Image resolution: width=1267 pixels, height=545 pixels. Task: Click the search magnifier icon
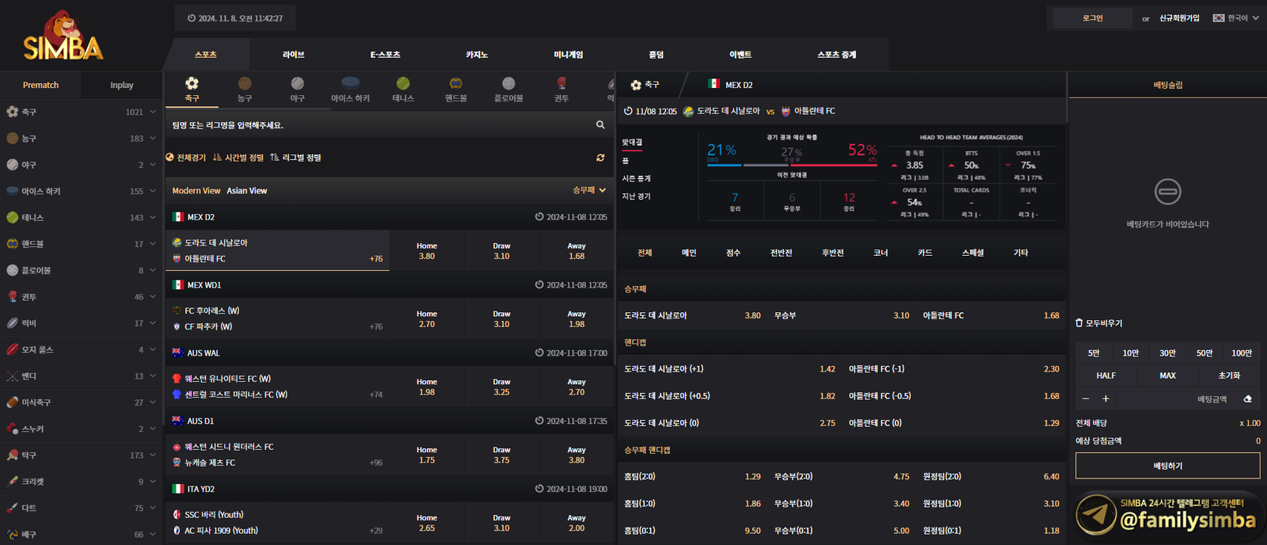600,125
